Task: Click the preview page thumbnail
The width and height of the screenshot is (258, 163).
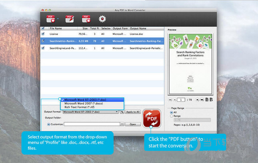Action: click(190, 64)
